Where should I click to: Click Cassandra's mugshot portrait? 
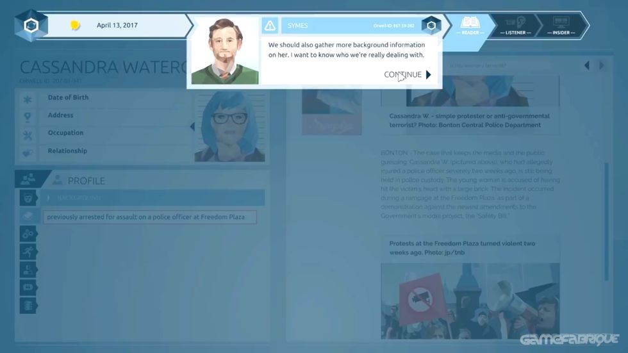click(x=229, y=126)
